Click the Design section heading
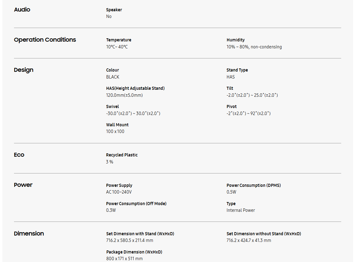The image size is (364, 262). (x=23, y=70)
